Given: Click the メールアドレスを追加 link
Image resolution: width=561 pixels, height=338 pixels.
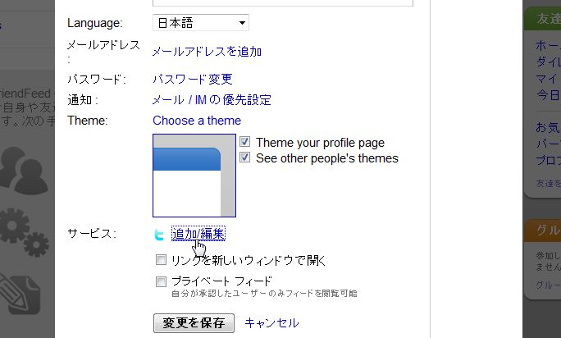Looking at the screenshot, I should (207, 52).
